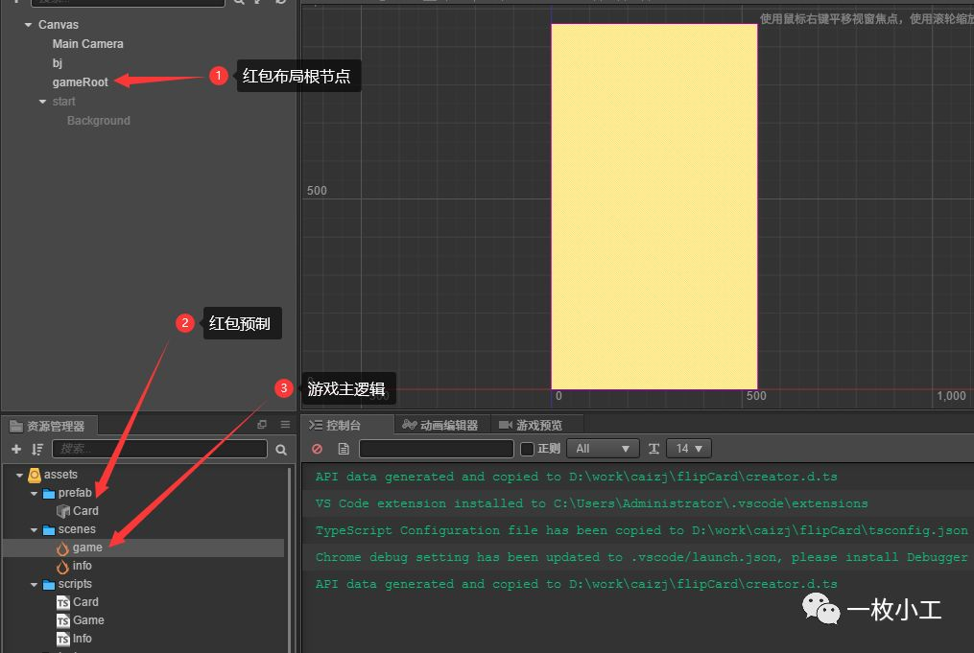Image resolution: width=974 pixels, height=653 pixels.
Task: Pop out the assets panel
Action: point(262,425)
